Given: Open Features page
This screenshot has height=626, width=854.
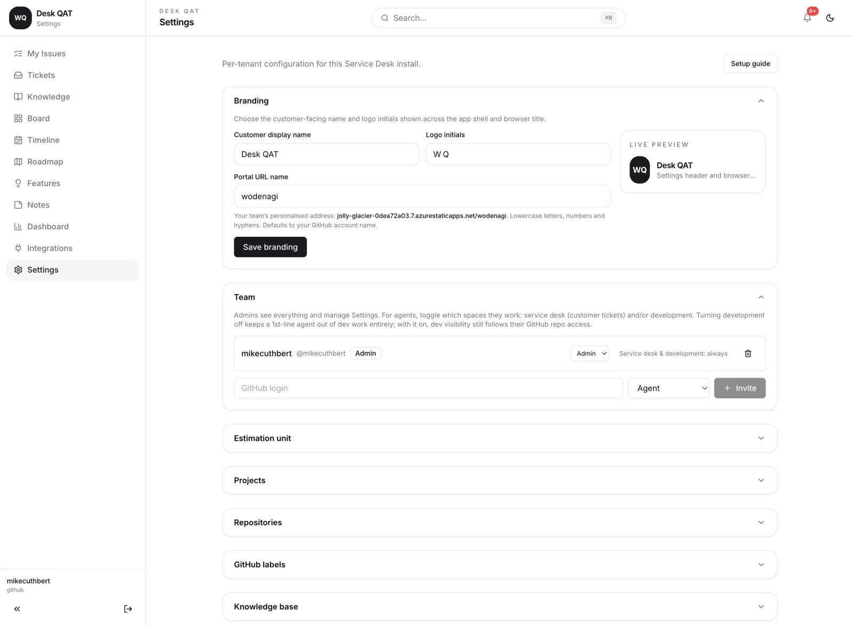Looking at the screenshot, I should (x=73, y=183).
